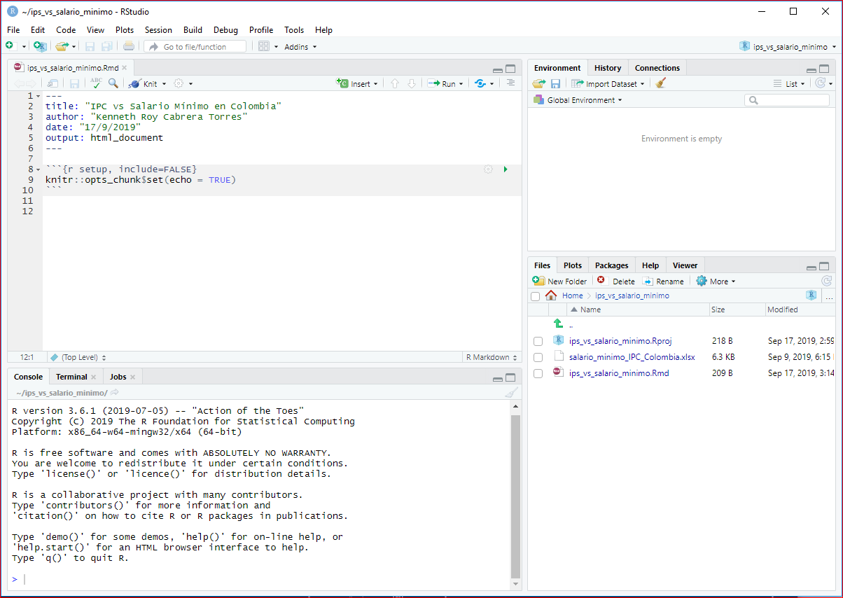Image resolution: width=843 pixels, height=598 pixels.
Task: Go to next section/chunk arrow
Action: [x=412, y=83]
